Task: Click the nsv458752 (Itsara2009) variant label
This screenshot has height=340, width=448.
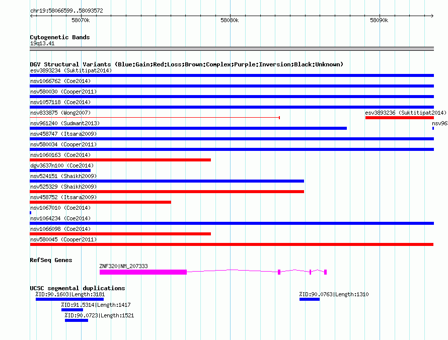Action: coord(63,197)
